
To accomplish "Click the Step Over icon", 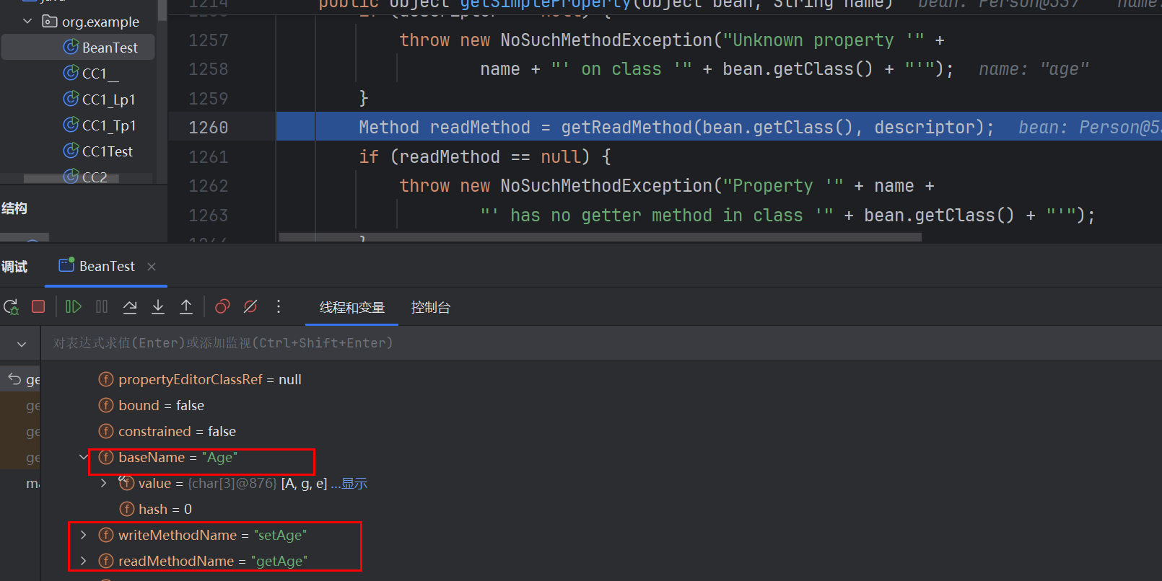I will [x=130, y=307].
